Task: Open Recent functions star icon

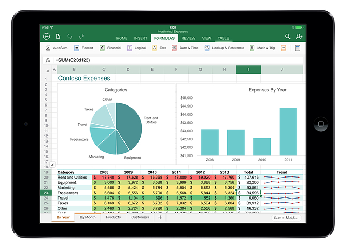Action: click(x=77, y=48)
